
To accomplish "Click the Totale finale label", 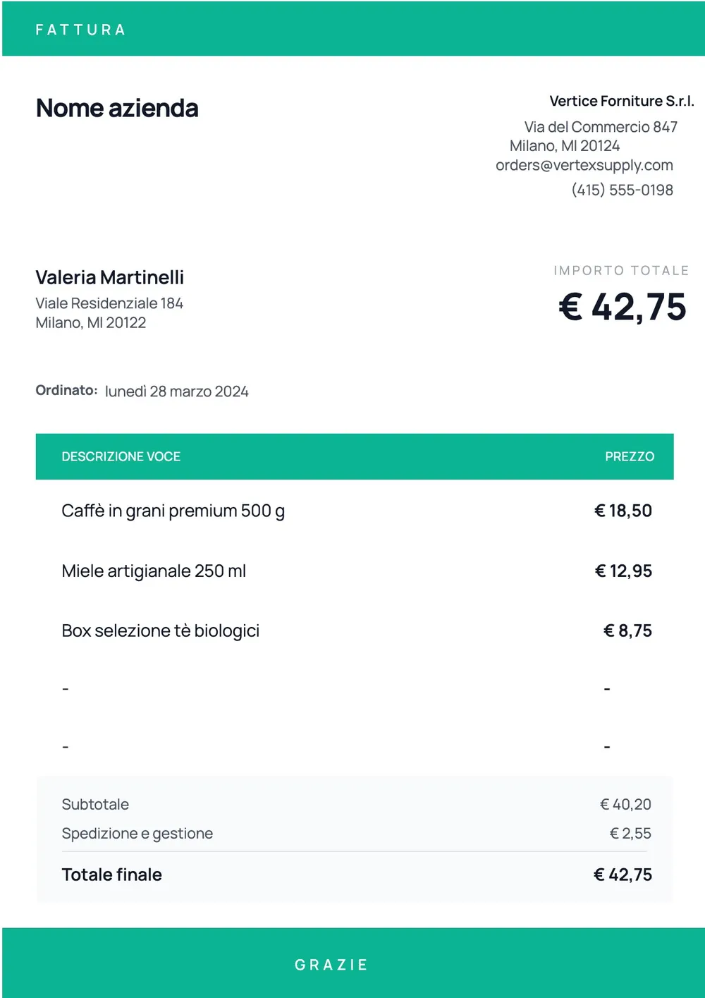I will (x=112, y=875).
